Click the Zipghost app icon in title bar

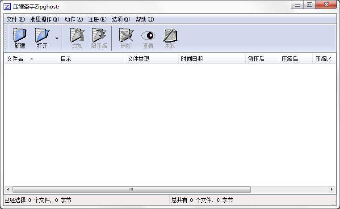pos(7,7)
